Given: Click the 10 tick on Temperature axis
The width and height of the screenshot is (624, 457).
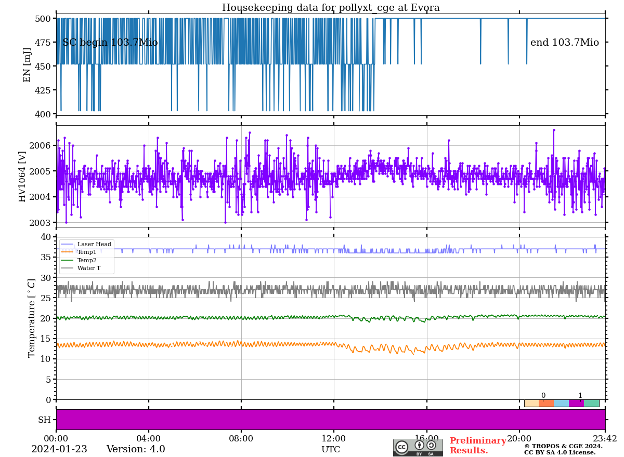Looking at the screenshot, I should 46,359.
